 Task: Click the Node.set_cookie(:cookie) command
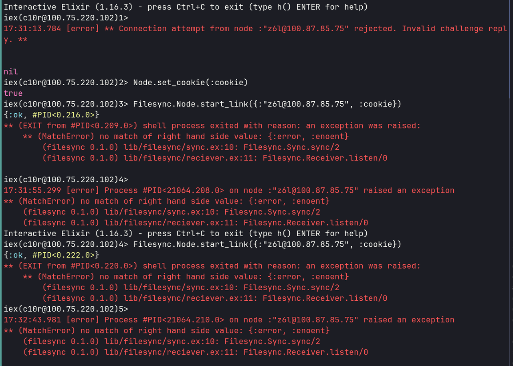[190, 82]
